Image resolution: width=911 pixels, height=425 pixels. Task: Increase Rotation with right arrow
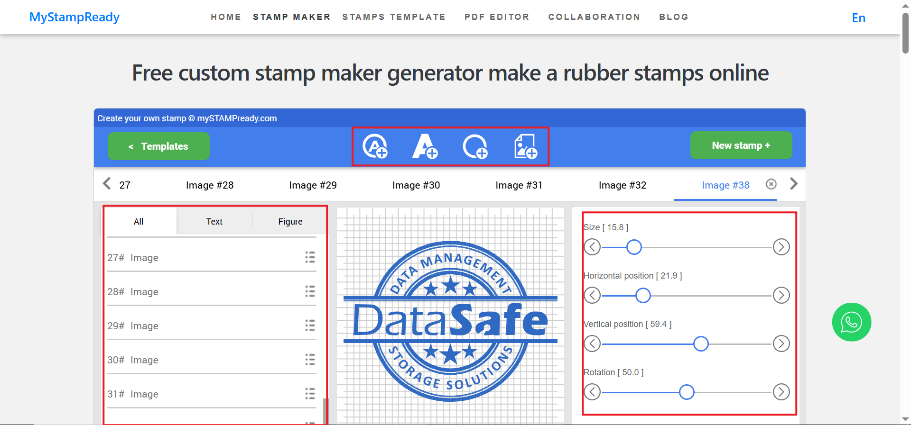781,392
